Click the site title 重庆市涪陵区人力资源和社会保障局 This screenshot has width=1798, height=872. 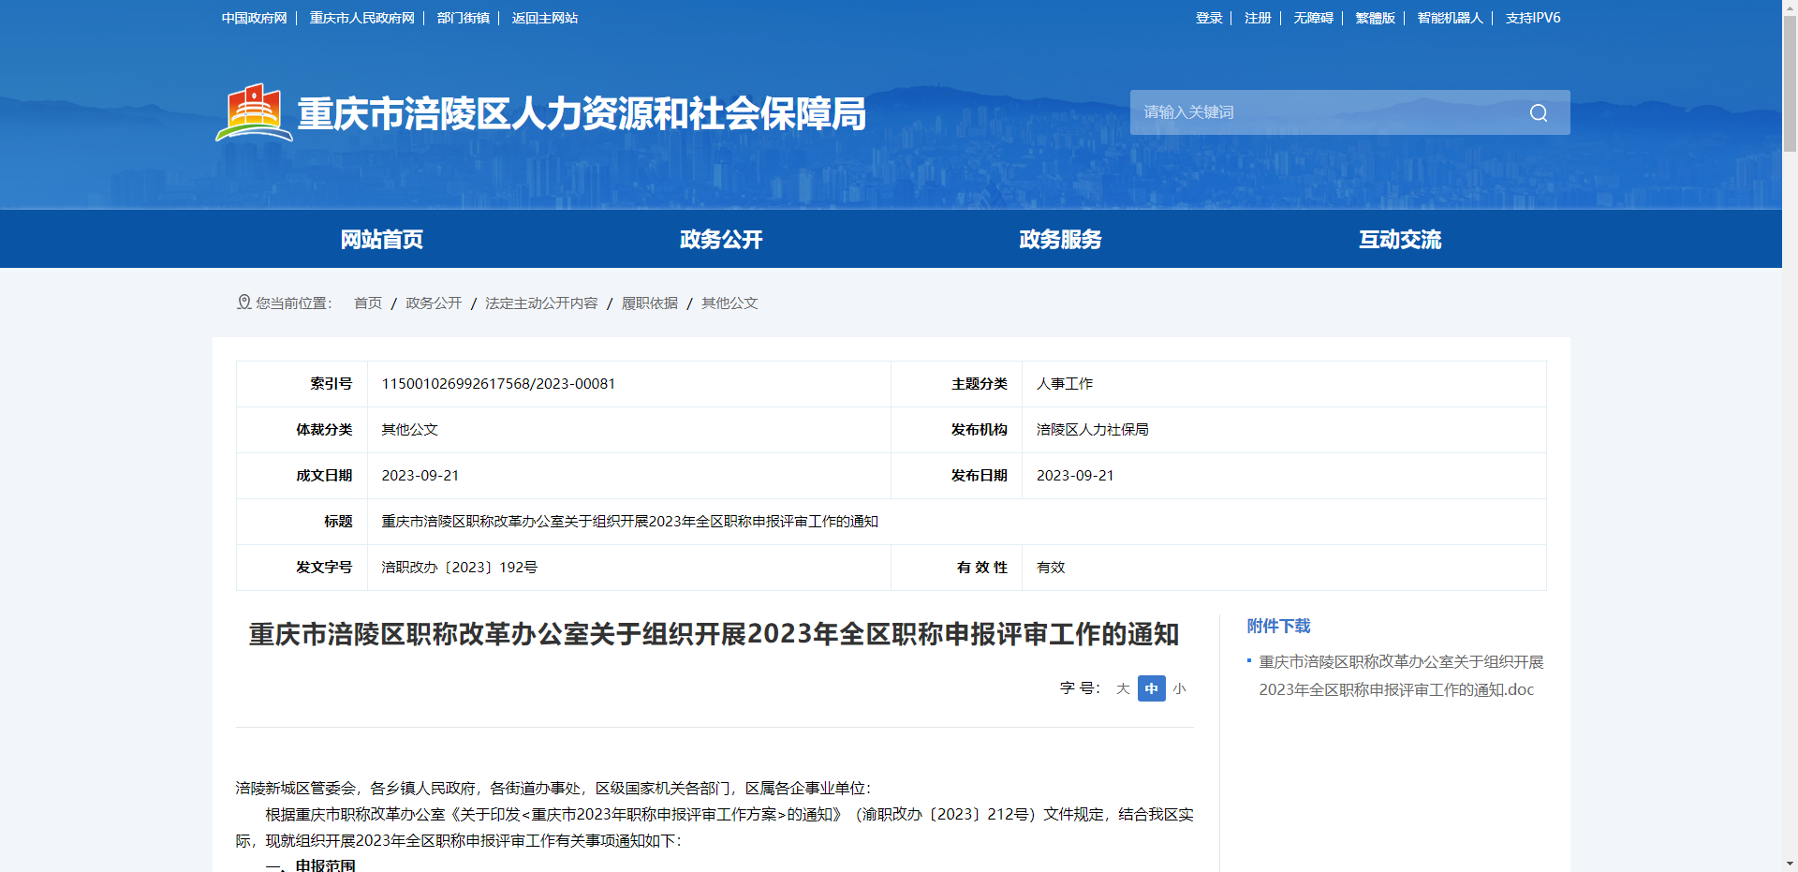click(582, 113)
